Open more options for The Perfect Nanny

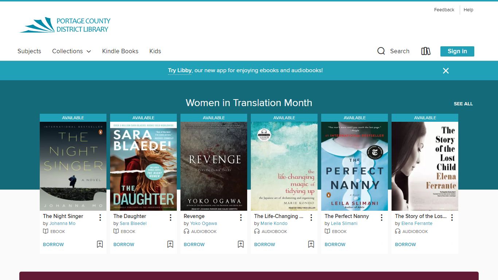[381, 218]
